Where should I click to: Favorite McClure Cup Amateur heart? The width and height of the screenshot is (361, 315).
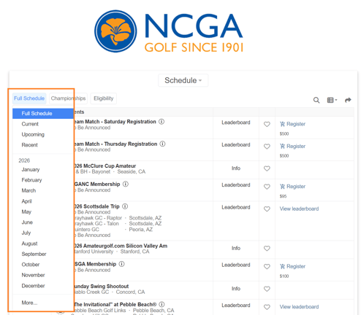[x=267, y=168]
